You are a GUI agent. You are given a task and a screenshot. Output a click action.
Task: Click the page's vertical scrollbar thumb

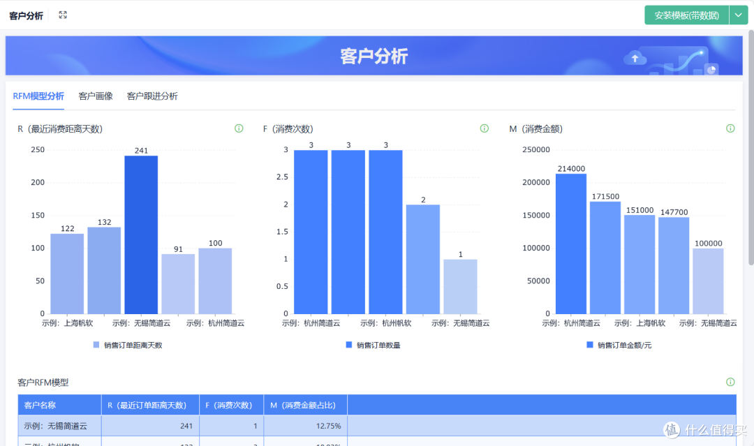[751, 147]
